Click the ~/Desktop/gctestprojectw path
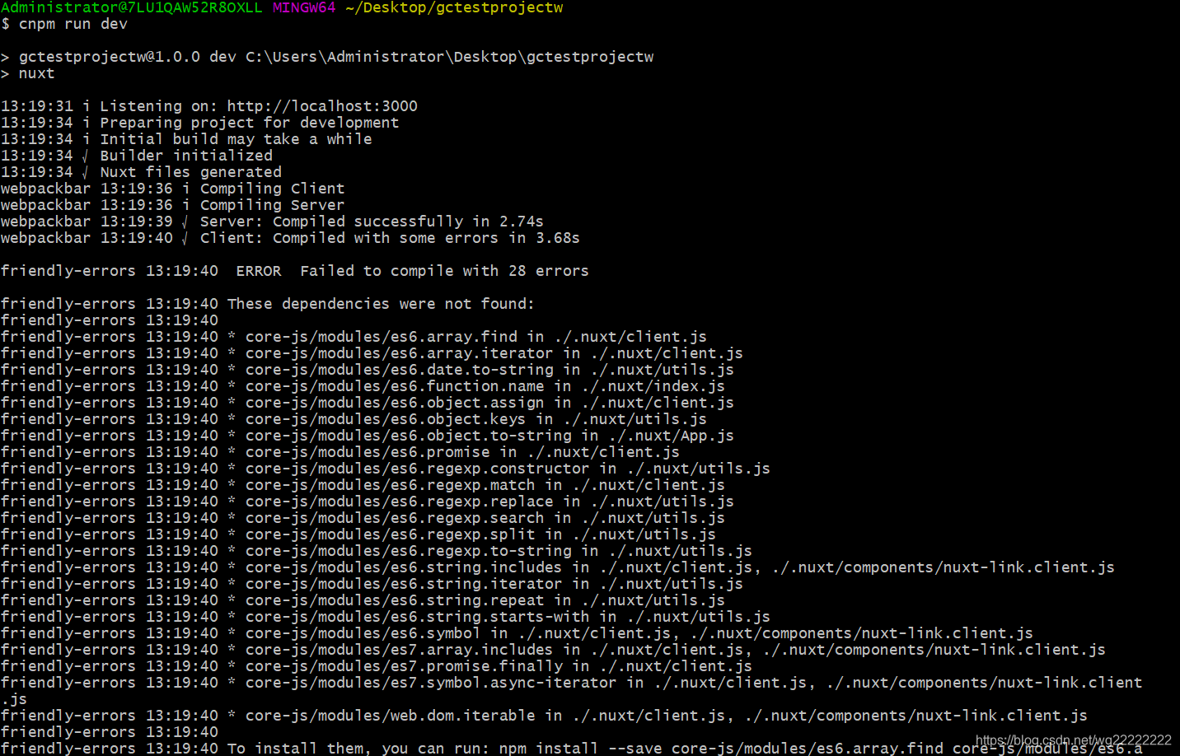Screen dimensions: 1180x756 (454, 7)
